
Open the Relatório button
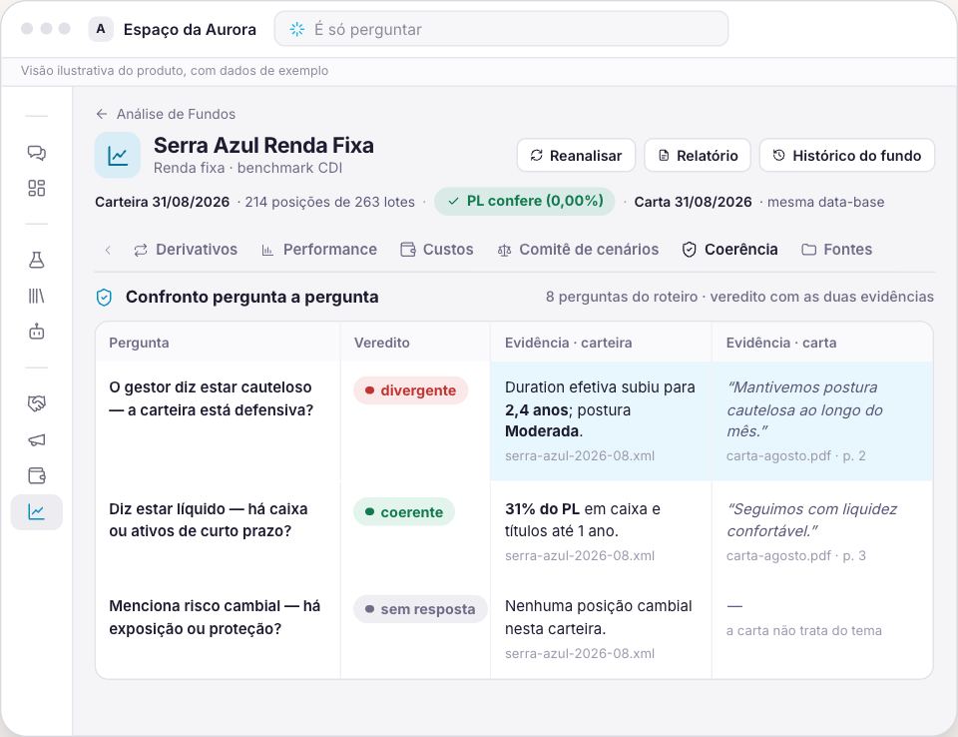[698, 156]
